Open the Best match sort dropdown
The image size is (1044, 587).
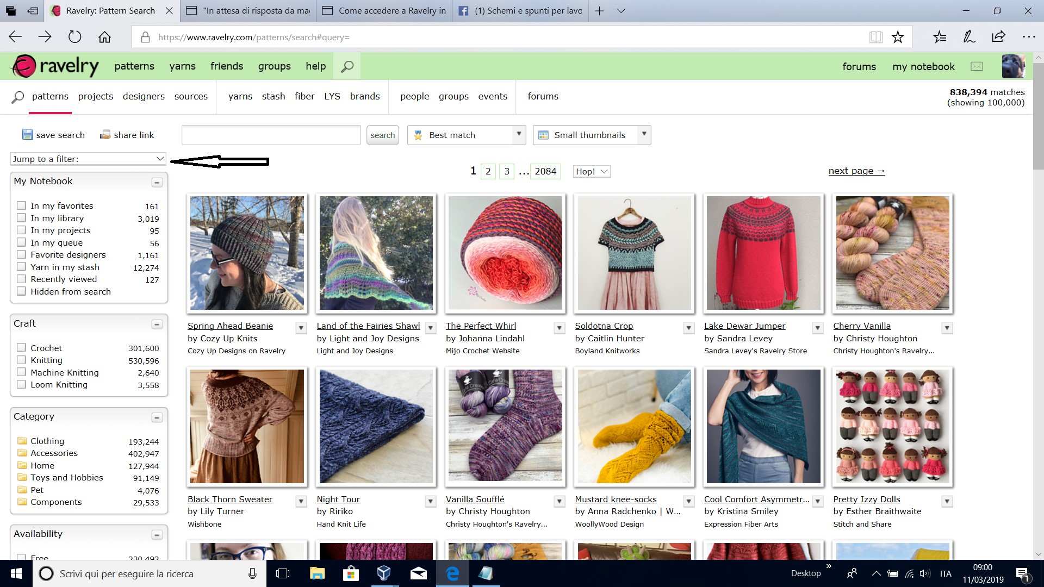tap(466, 135)
